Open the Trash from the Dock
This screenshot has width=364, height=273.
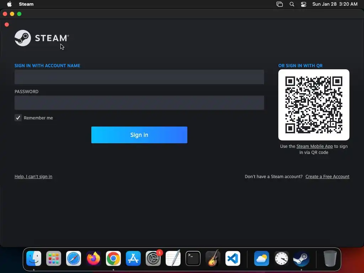(330, 258)
